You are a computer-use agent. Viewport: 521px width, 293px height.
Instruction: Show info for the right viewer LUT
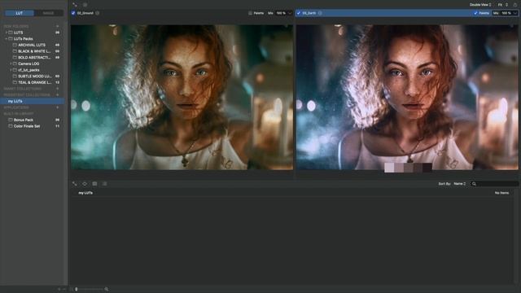coord(320,13)
